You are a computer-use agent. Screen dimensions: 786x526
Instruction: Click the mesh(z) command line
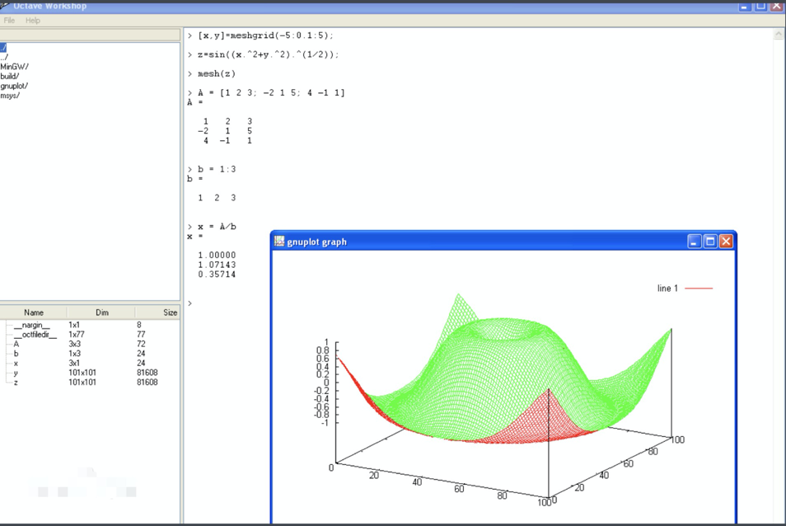[212, 73]
